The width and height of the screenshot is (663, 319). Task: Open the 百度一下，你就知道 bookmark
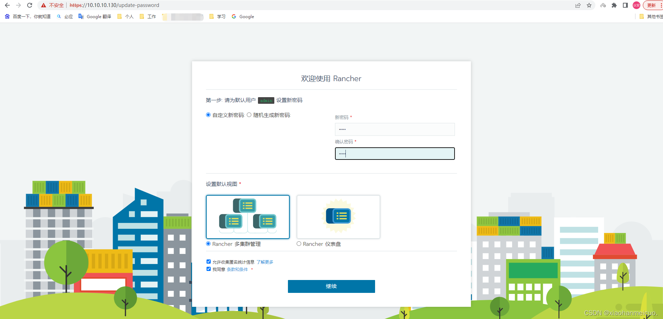tap(28, 16)
